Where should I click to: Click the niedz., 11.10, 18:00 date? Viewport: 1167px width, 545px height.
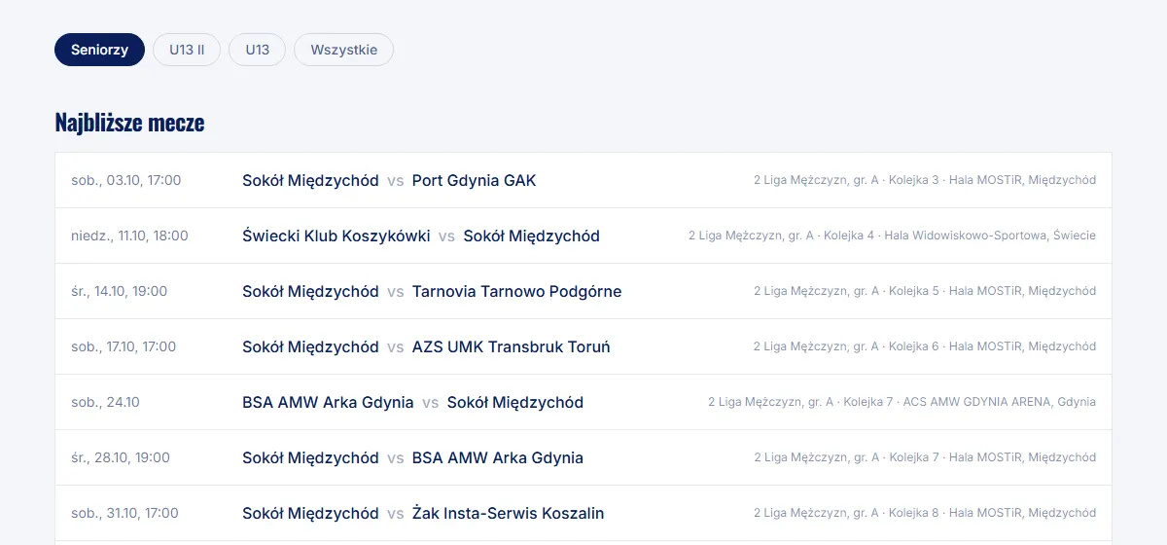click(x=130, y=236)
